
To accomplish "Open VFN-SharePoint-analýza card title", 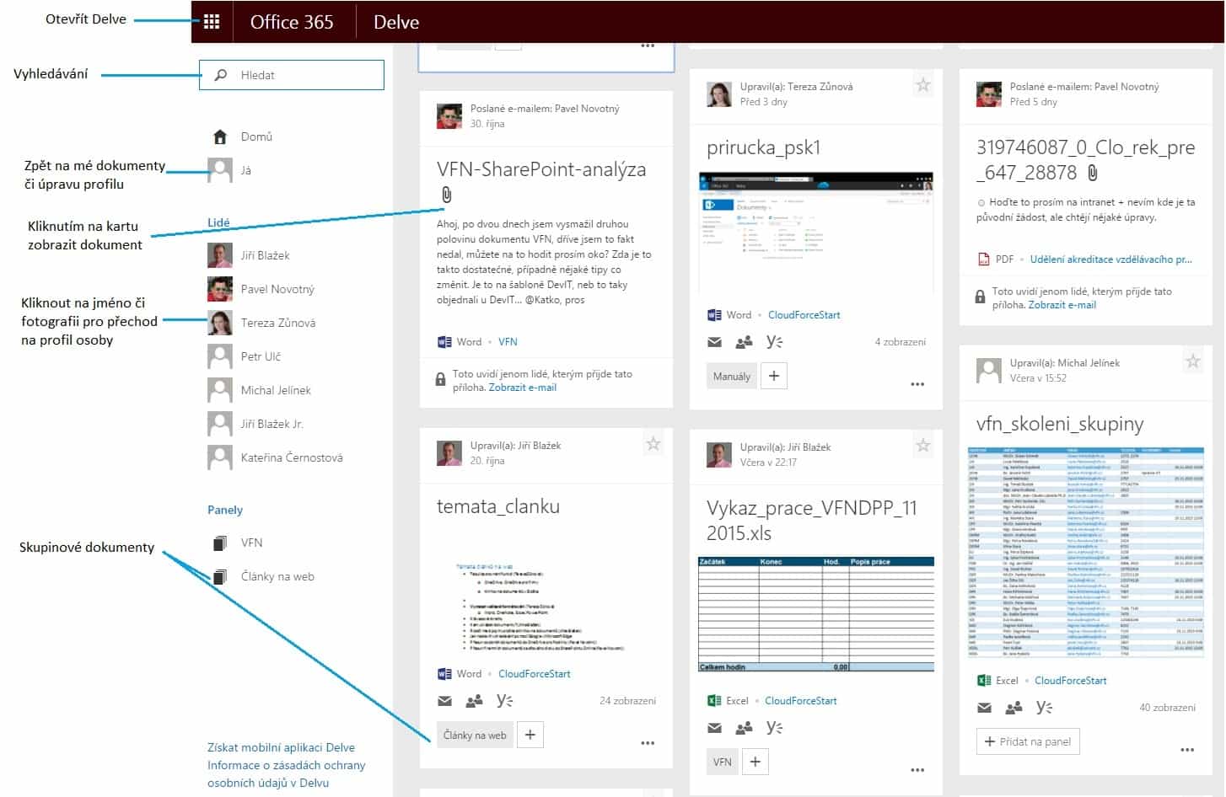I will coord(541,169).
